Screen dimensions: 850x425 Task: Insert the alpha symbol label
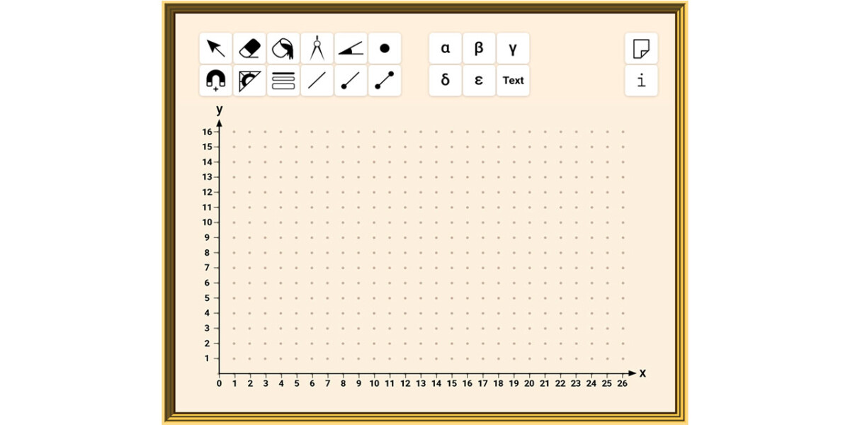point(446,48)
